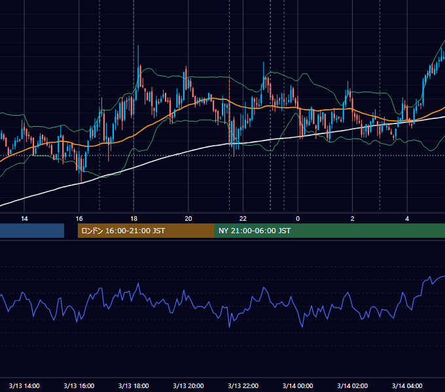Click the blue session bar before ロンドン
The image size is (445, 392).
32,231
